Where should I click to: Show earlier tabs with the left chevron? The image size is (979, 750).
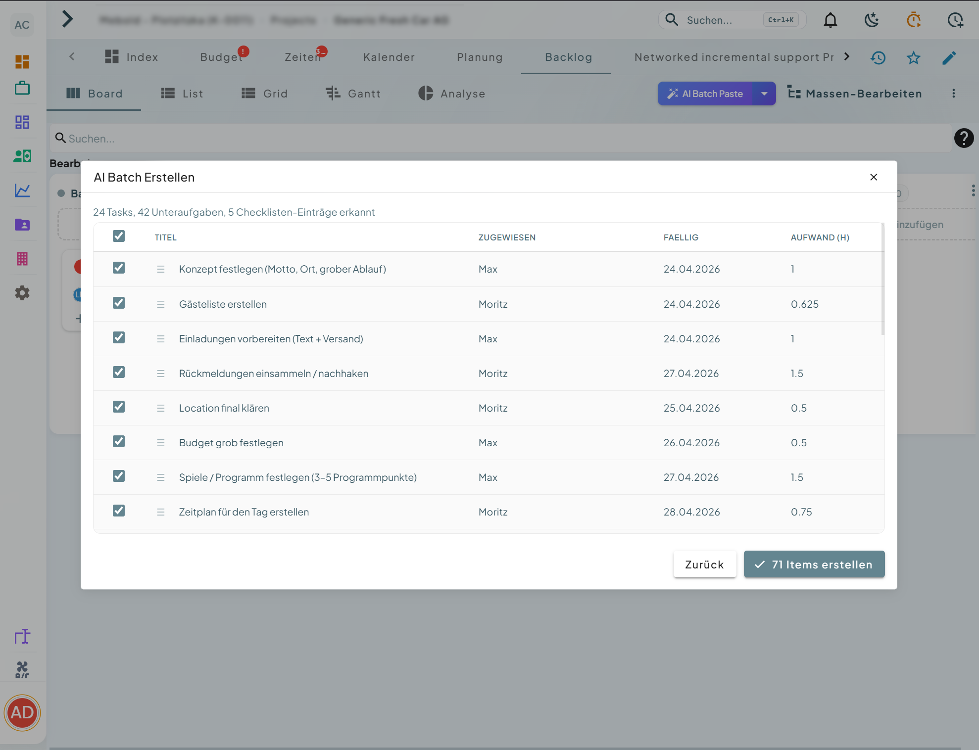tap(72, 56)
